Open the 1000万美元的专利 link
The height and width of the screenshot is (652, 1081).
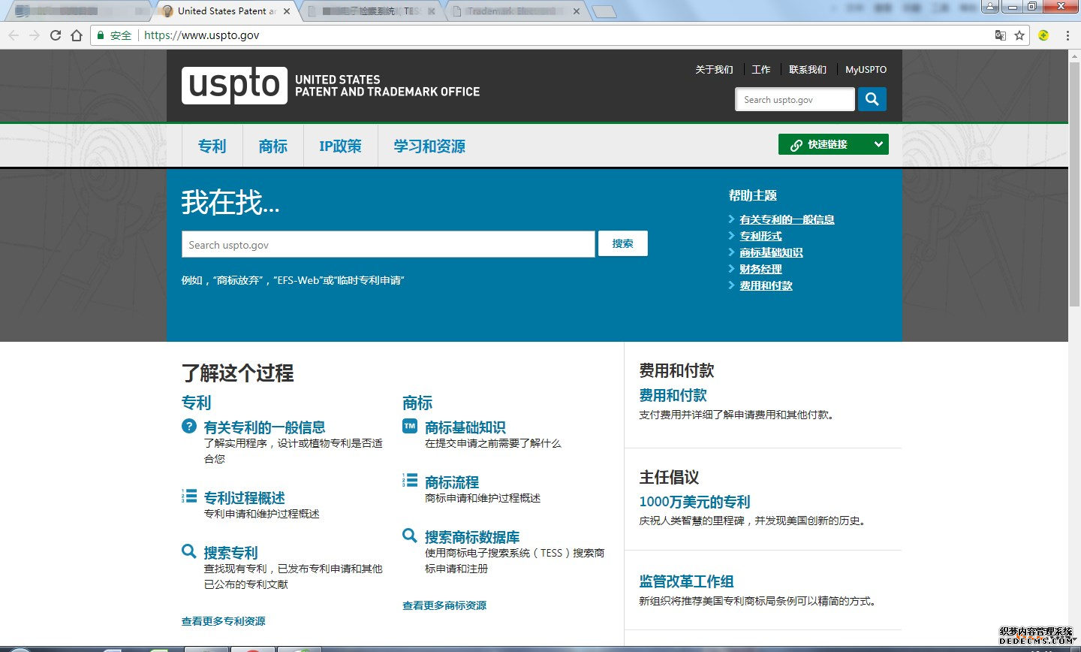(x=694, y=502)
